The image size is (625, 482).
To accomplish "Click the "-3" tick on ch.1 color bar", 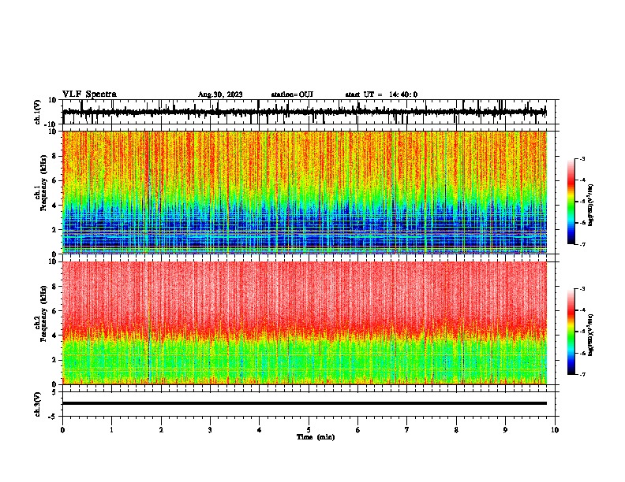I will tap(582, 158).
